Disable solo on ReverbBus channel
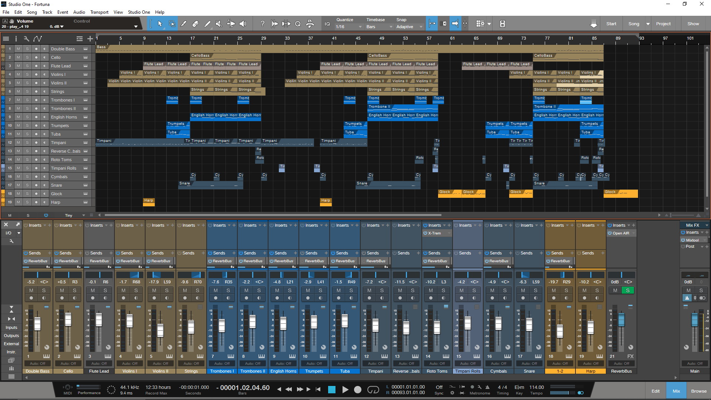The height and width of the screenshot is (400, 711). [628, 290]
